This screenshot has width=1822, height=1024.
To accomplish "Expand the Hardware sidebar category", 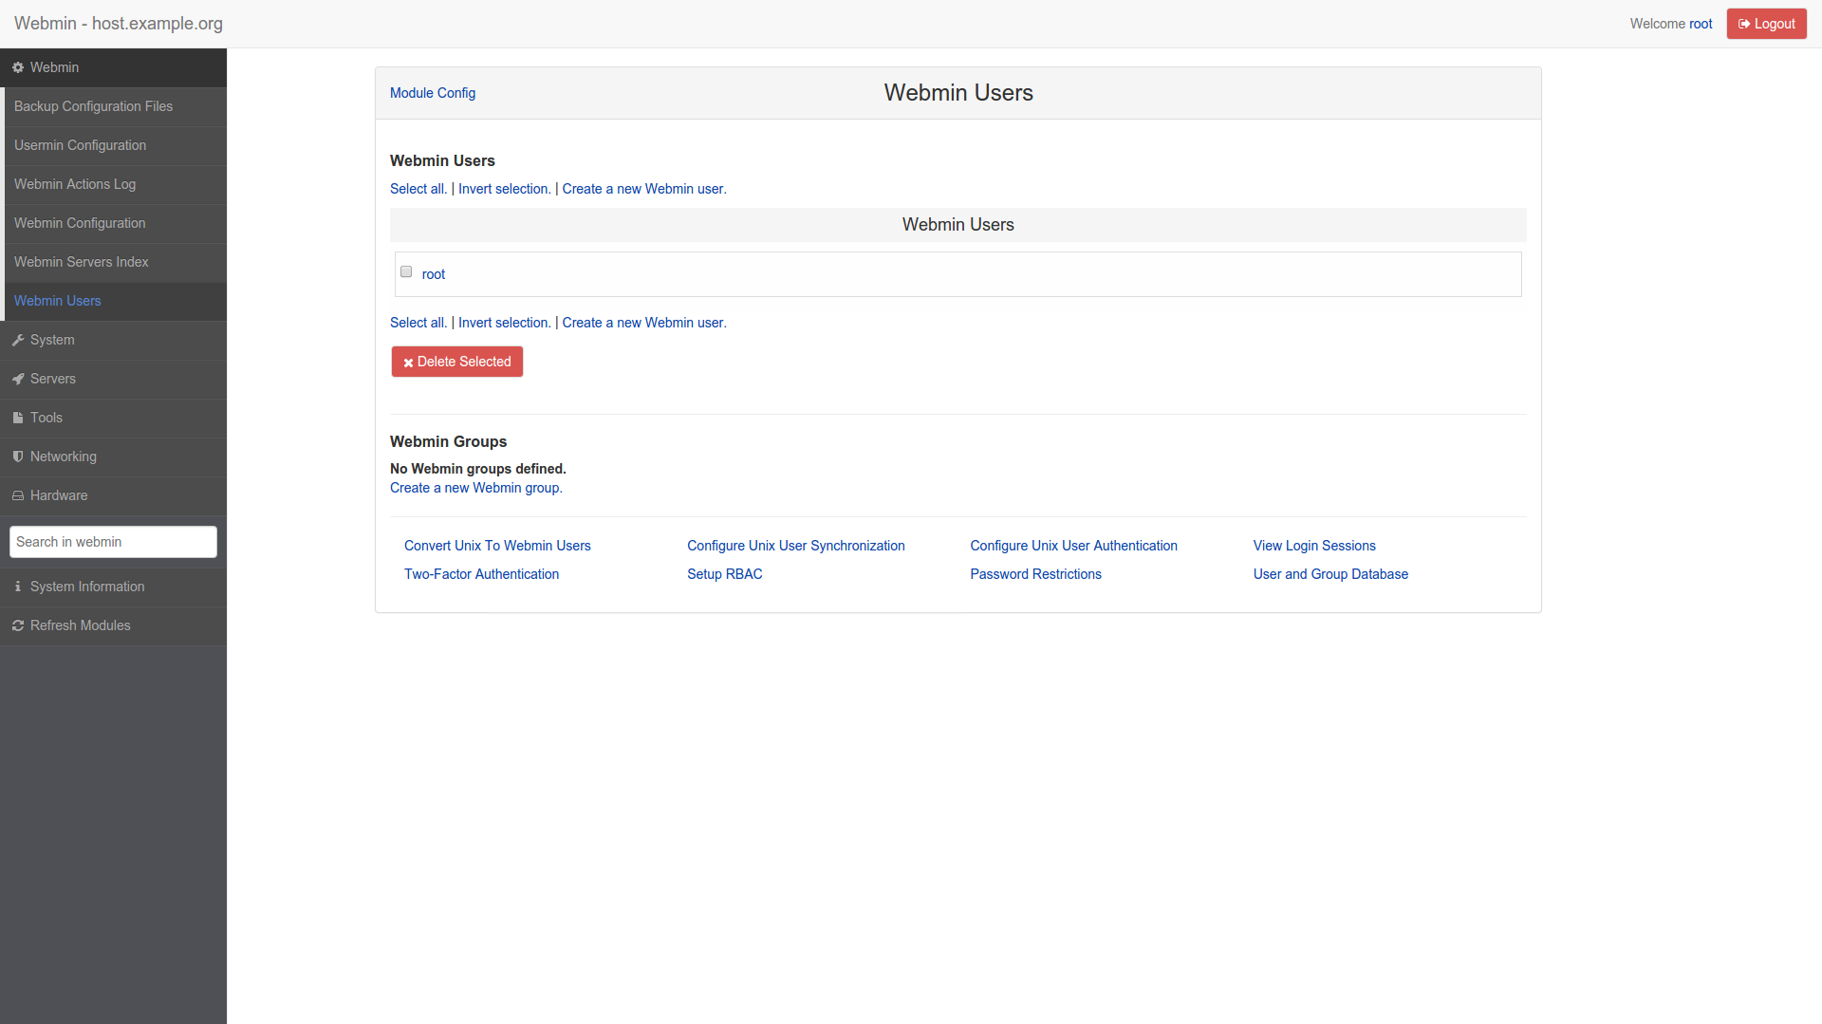I will point(114,495).
